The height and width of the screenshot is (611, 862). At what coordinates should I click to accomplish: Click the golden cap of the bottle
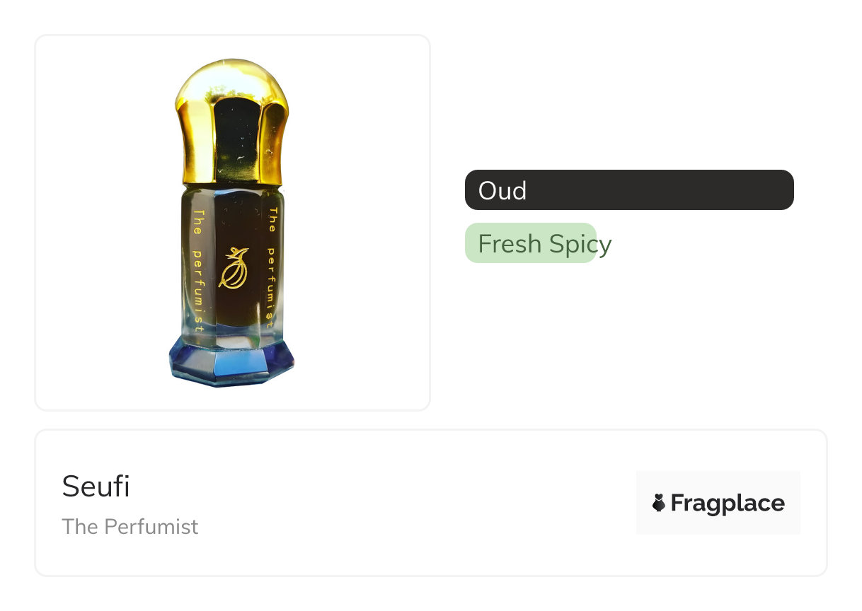pos(231,123)
